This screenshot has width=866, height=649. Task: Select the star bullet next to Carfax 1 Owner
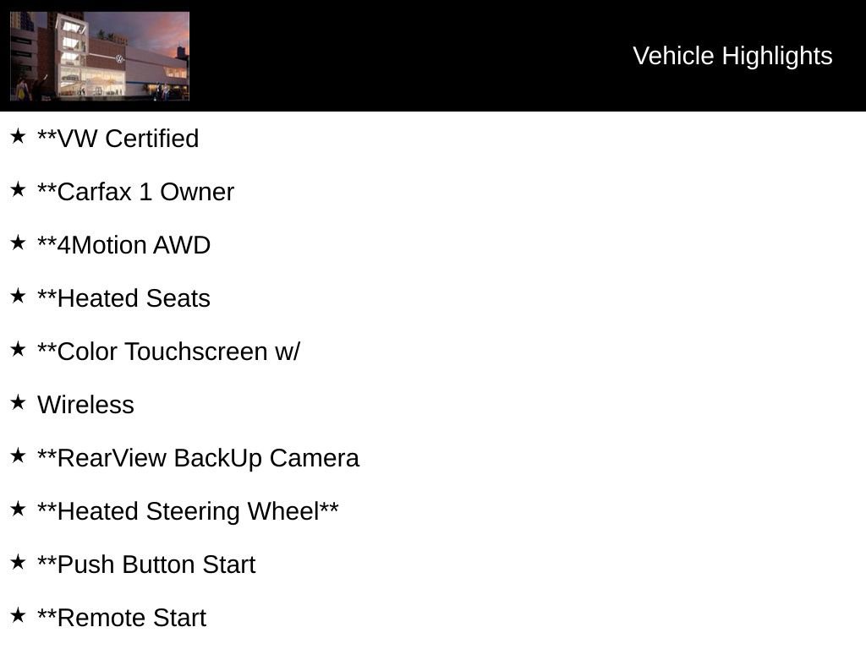(18, 189)
